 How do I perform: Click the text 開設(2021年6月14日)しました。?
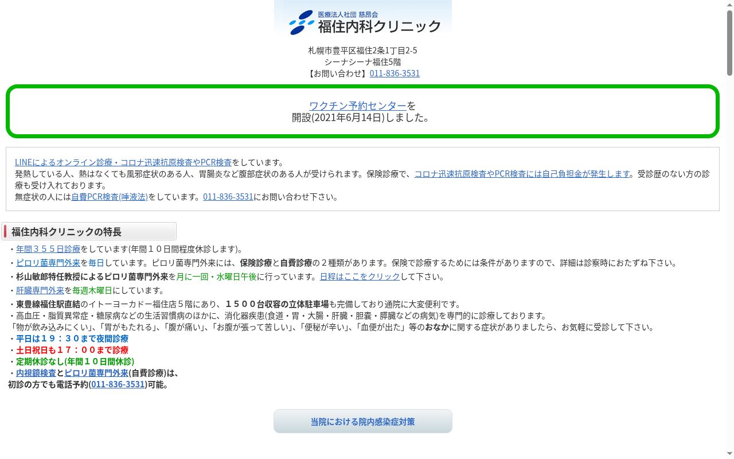[x=362, y=118]
